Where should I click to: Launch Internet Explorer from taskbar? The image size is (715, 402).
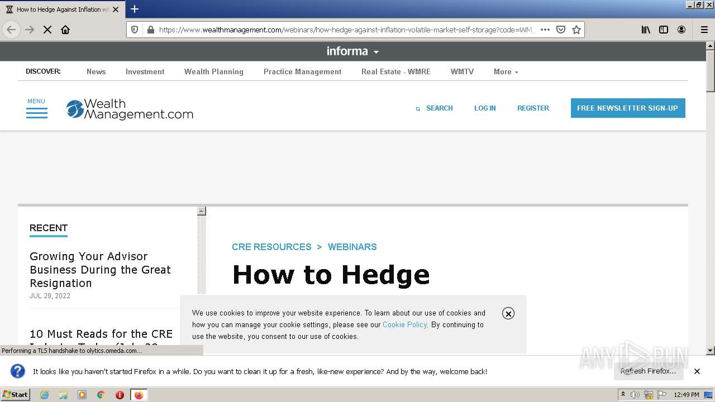(x=44, y=395)
